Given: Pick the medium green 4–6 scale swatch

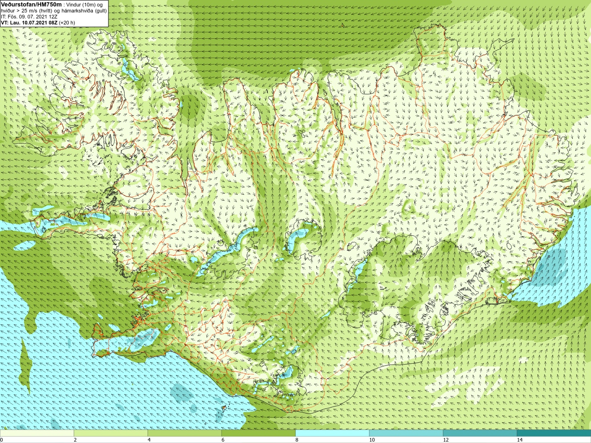Looking at the screenshot, I should pyautogui.click(x=185, y=433).
